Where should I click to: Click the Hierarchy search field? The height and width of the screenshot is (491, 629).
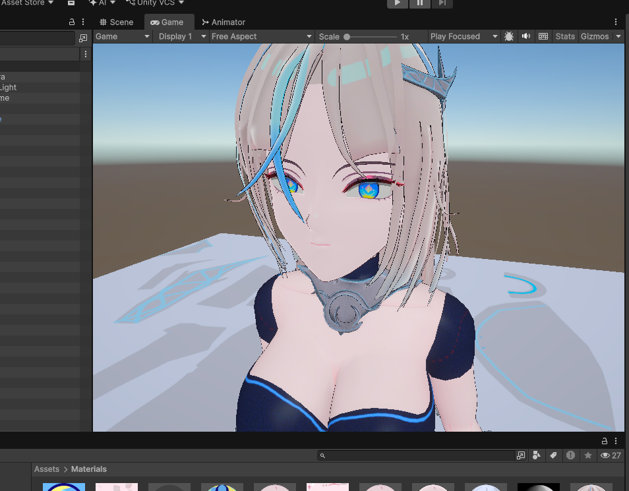(x=38, y=38)
